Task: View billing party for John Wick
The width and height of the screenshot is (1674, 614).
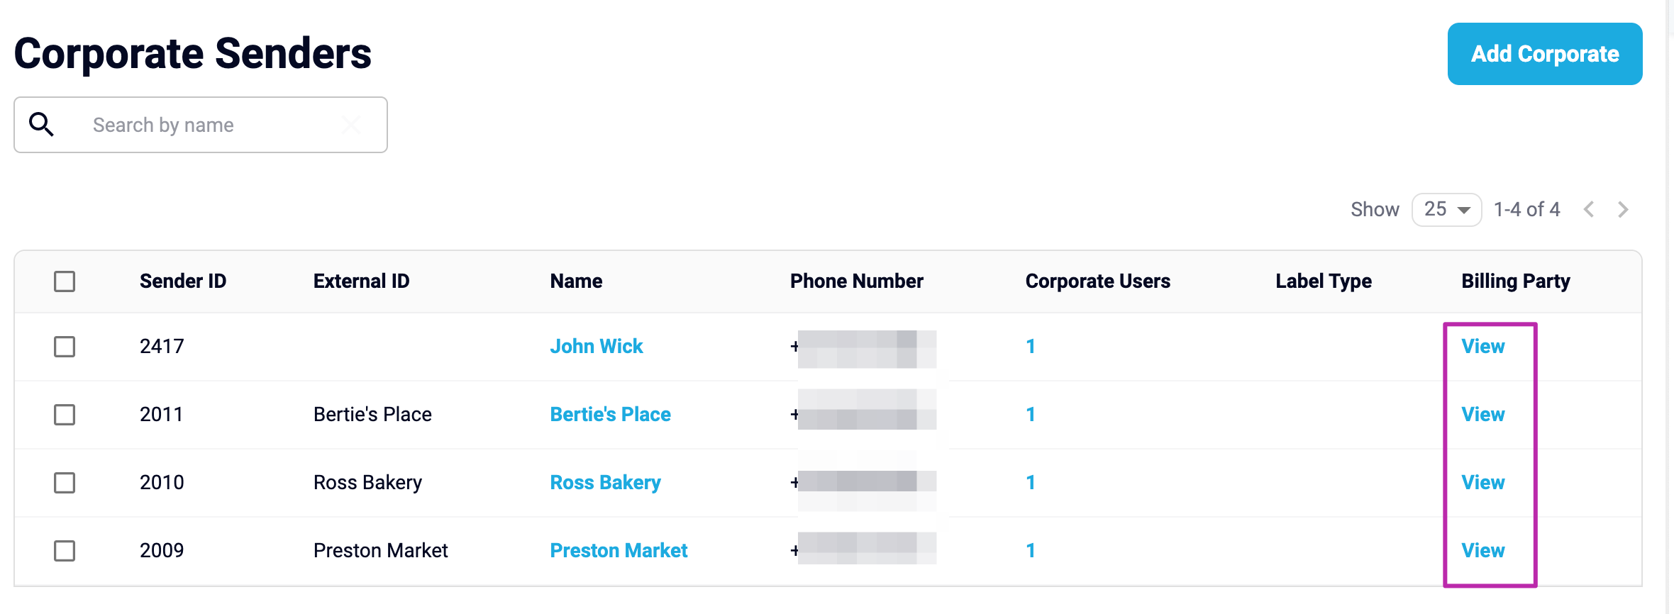Action: 1482,347
